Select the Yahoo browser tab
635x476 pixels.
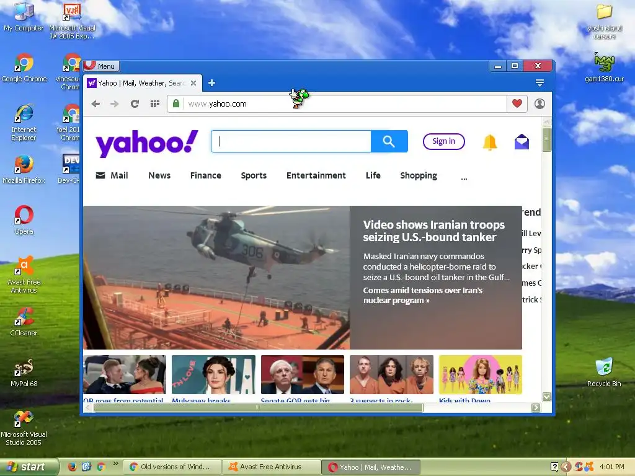click(143, 83)
